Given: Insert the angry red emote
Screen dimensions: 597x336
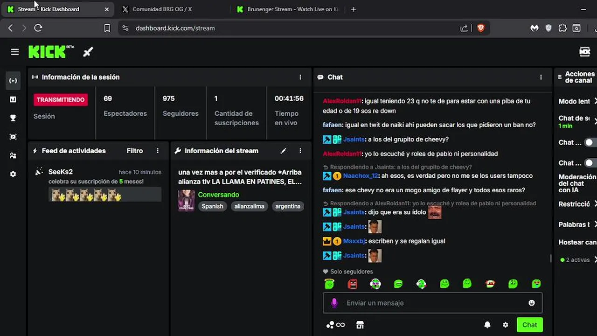Looking at the screenshot, I should click(x=352, y=283).
